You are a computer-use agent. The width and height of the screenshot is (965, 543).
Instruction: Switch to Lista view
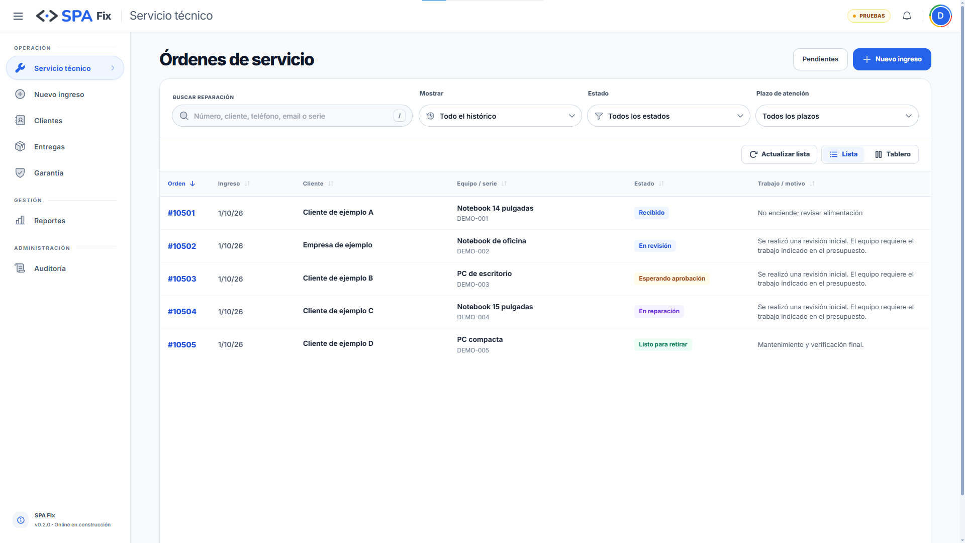(x=843, y=154)
